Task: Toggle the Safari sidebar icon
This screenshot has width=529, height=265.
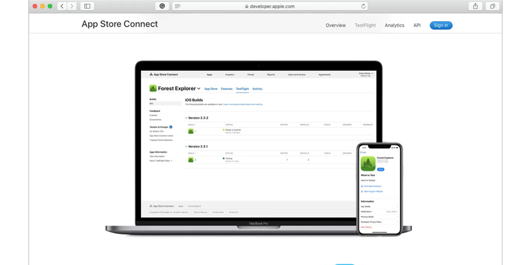Action: coord(87,6)
